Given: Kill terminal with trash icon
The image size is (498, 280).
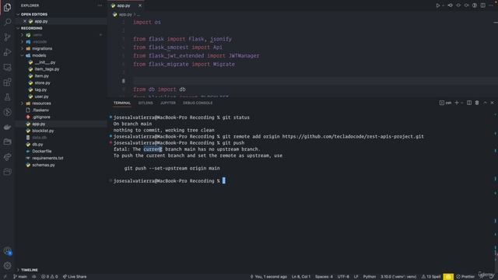Looking at the screenshot, I should (477, 103).
